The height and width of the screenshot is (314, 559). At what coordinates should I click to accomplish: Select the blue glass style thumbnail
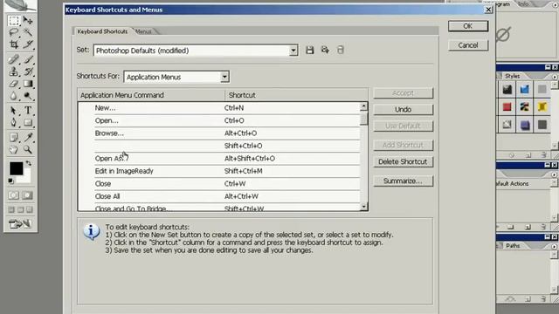(x=524, y=89)
